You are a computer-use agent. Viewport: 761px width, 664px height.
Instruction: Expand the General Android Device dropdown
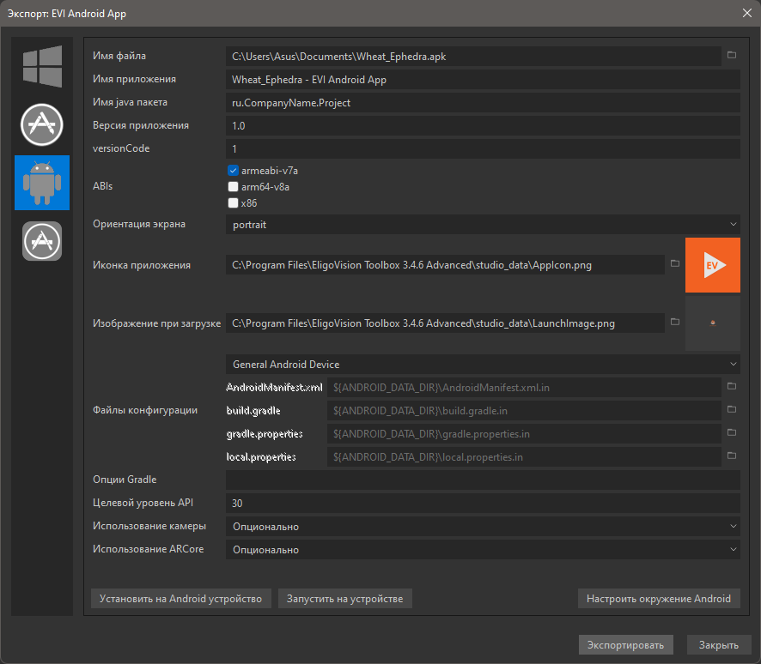482,365
